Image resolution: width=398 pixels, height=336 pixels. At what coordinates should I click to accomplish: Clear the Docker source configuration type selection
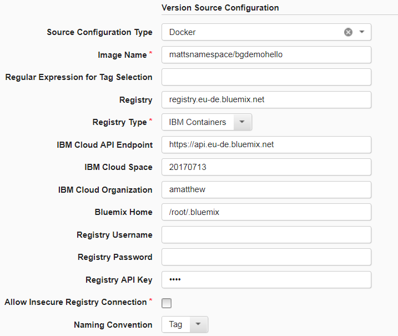(x=348, y=32)
